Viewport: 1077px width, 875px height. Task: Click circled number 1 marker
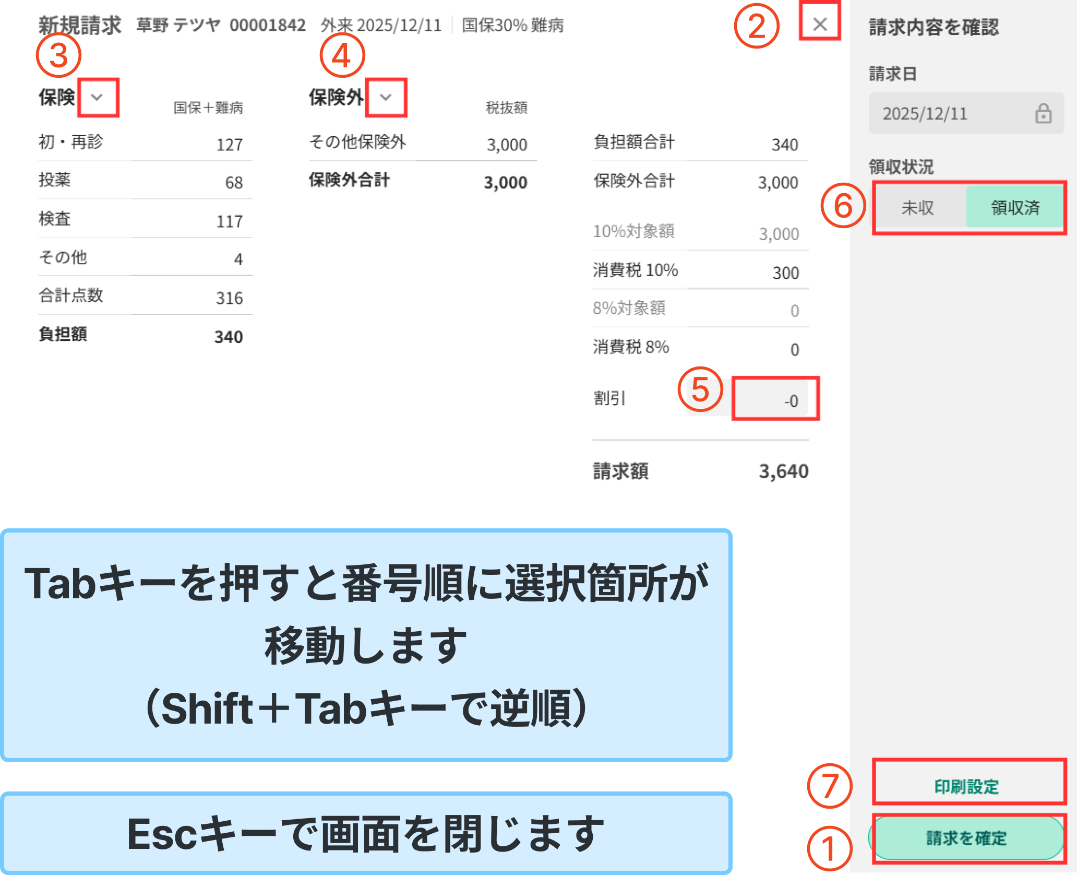[x=829, y=848]
